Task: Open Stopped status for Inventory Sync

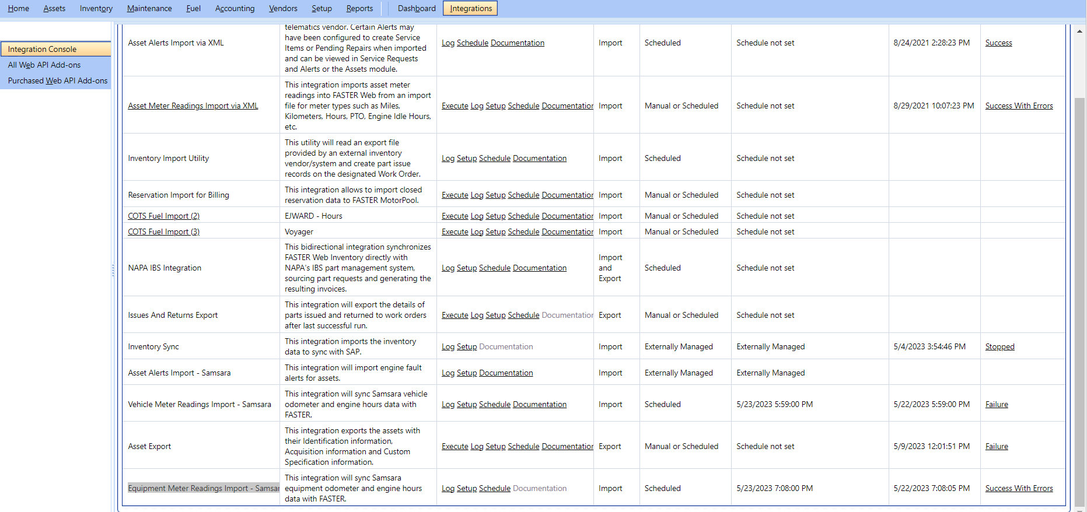Action: tap(999, 346)
